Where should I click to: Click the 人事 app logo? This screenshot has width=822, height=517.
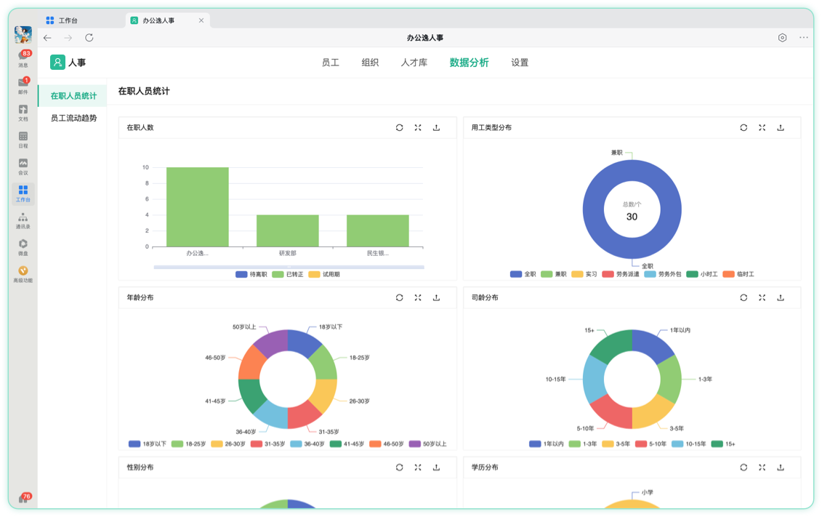click(x=57, y=63)
